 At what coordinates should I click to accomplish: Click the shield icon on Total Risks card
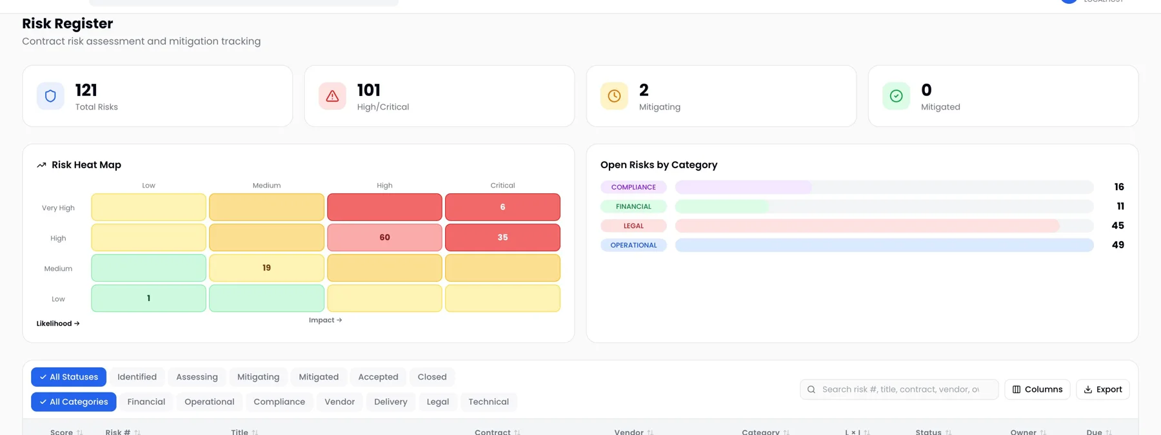50,96
